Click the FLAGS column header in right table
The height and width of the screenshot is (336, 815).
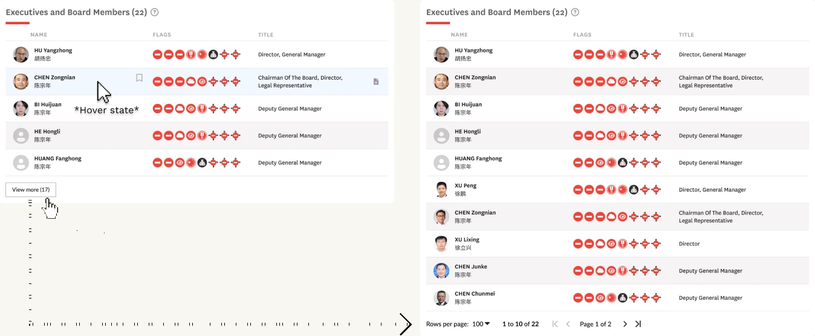582,35
